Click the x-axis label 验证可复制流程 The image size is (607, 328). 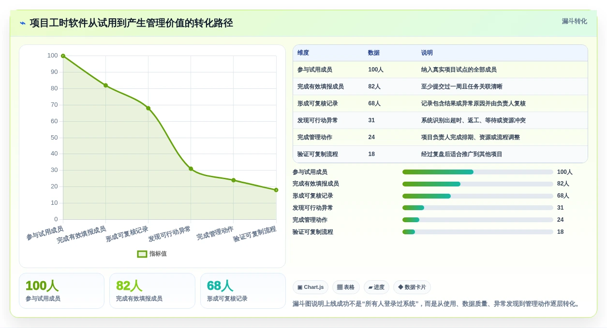(255, 234)
